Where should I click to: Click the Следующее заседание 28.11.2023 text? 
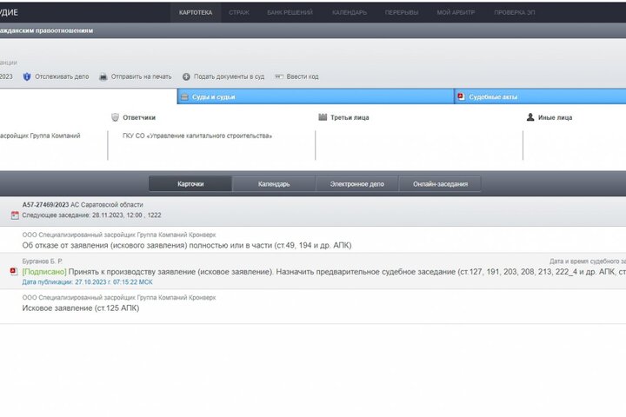pyautogui.click(x=91, y=215)
